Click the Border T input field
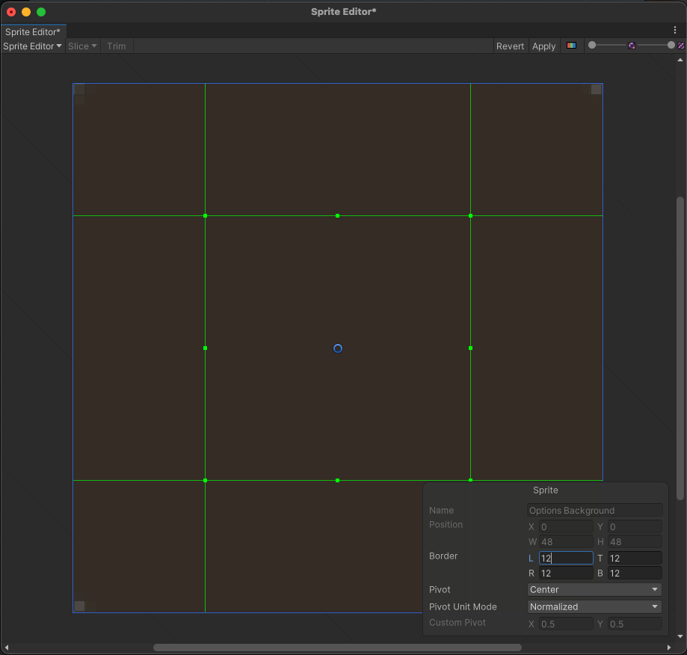 tap(635, 558)
